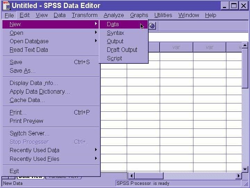Click the SPSS application icon in title bar

coord(7,6)
